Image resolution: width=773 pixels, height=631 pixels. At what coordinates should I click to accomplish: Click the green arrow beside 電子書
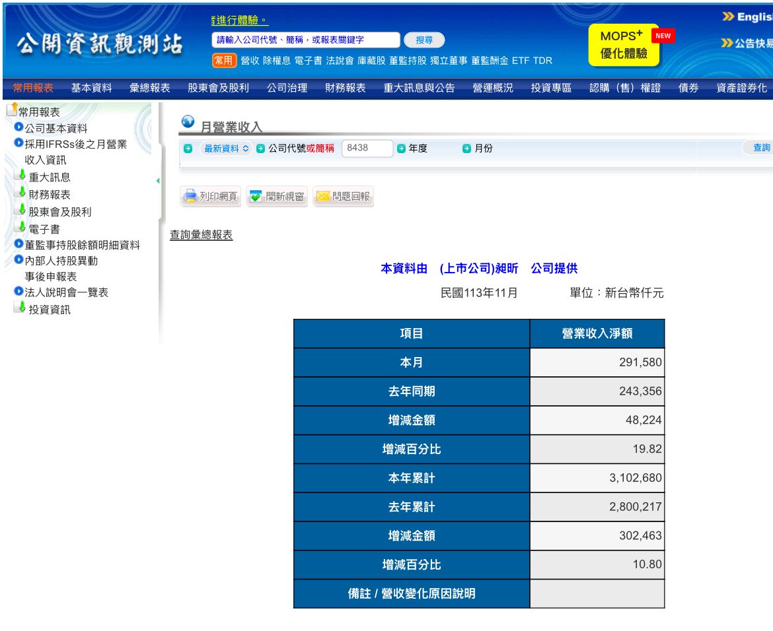point(22,228)
